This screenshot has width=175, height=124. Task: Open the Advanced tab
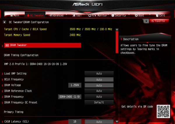(x=56, y=15)
